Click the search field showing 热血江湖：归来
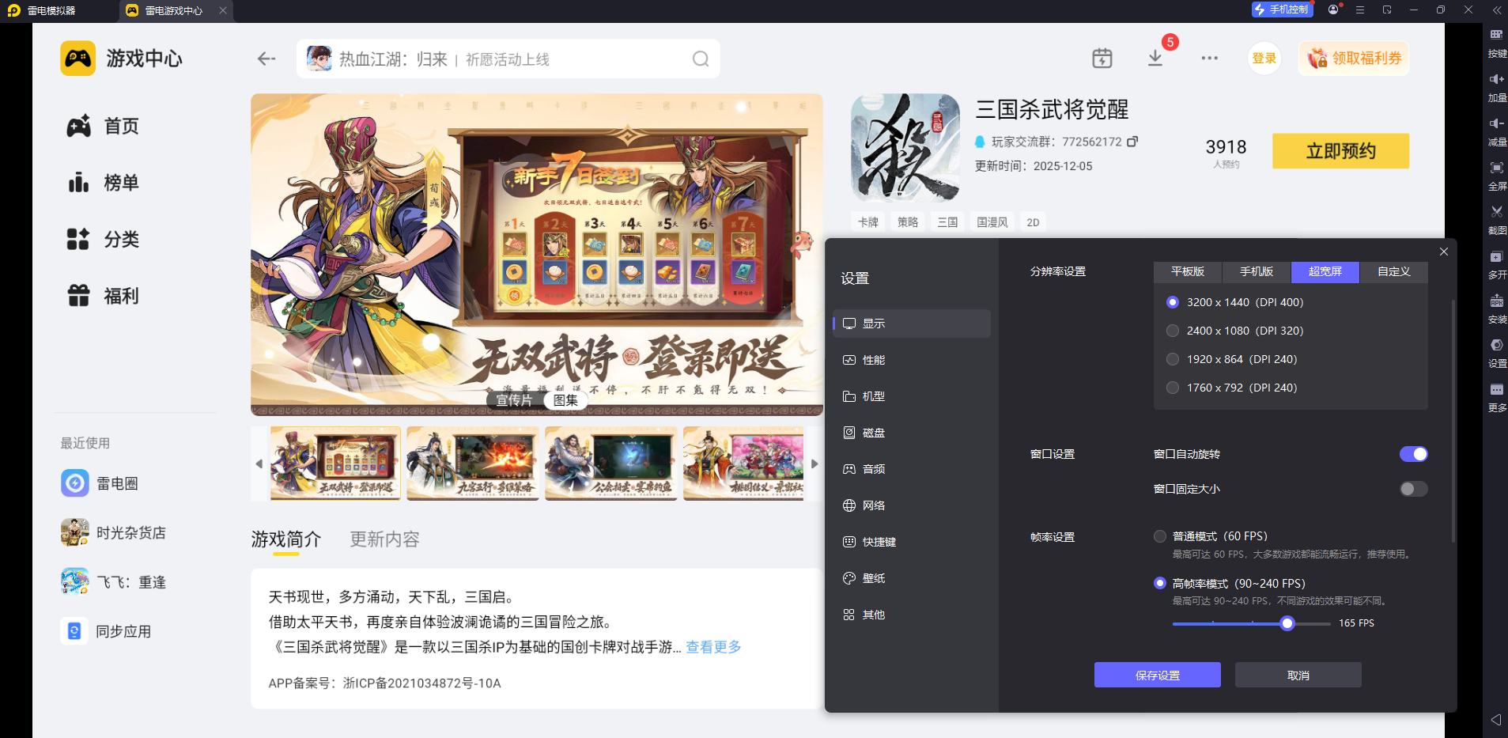The height and width of the screenshot is (738, 1508). (x=508, y=59)
